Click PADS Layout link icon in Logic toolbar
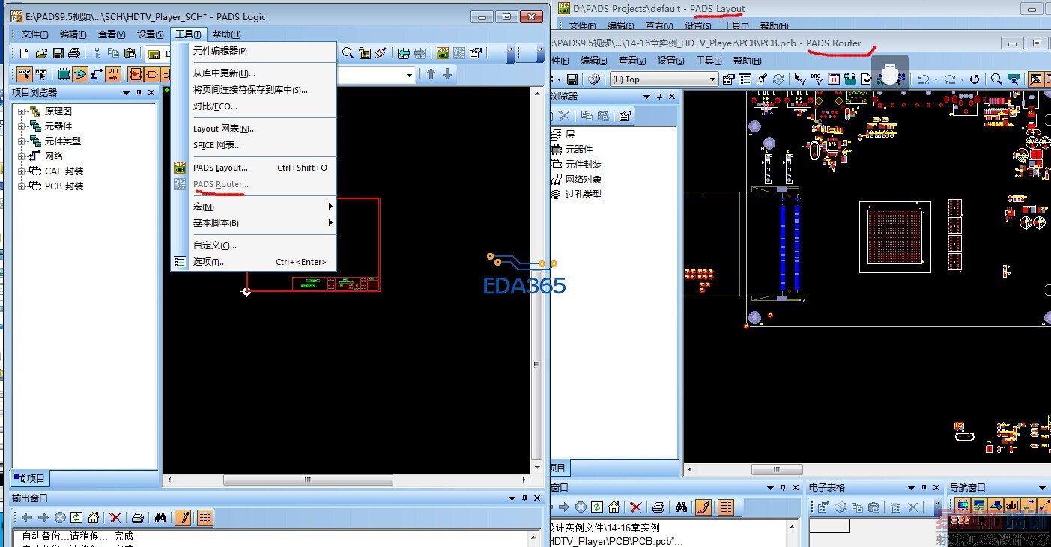Screen dimensions: 1051x547 click(x=443, y=53)
